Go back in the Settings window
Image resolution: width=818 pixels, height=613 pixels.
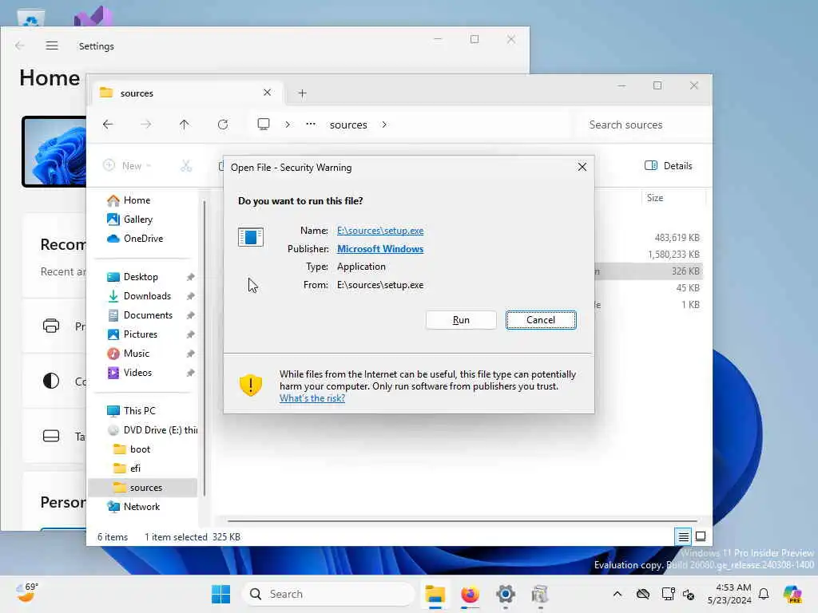point(20,45)
